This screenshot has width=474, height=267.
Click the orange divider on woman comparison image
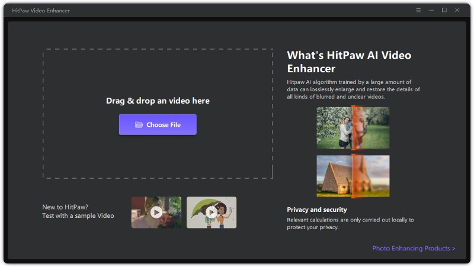click(x=353, y=128)
